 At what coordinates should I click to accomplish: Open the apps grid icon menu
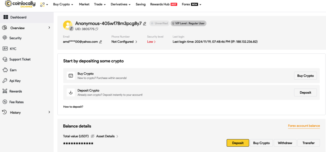42,4
